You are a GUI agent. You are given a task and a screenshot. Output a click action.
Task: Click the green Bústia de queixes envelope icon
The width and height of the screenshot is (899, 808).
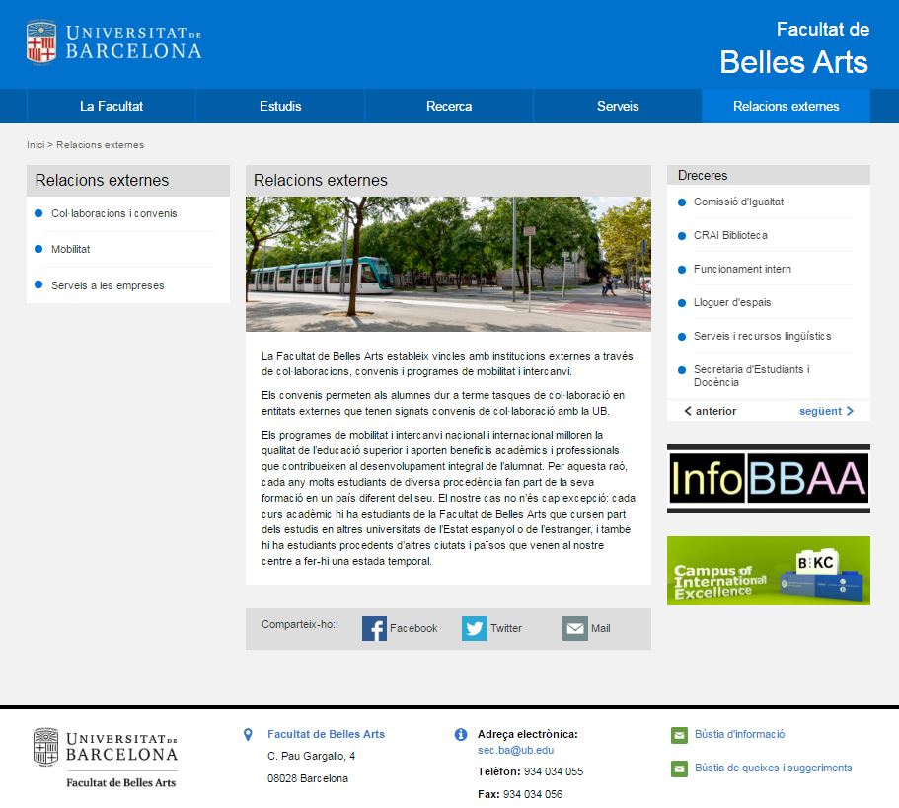(x=679, y=768)
